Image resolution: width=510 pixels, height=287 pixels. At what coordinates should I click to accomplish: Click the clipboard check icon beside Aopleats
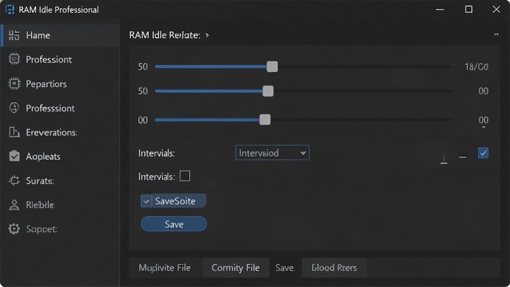click(14, 156)
